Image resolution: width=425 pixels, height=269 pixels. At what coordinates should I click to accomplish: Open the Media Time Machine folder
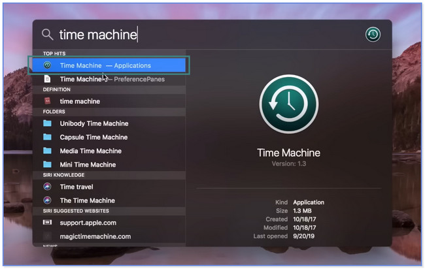click(109, 151)
